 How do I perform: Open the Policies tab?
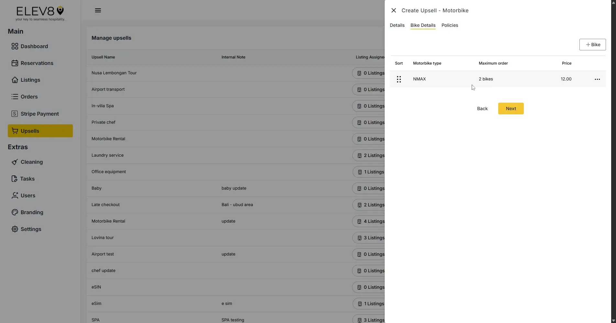449,25
